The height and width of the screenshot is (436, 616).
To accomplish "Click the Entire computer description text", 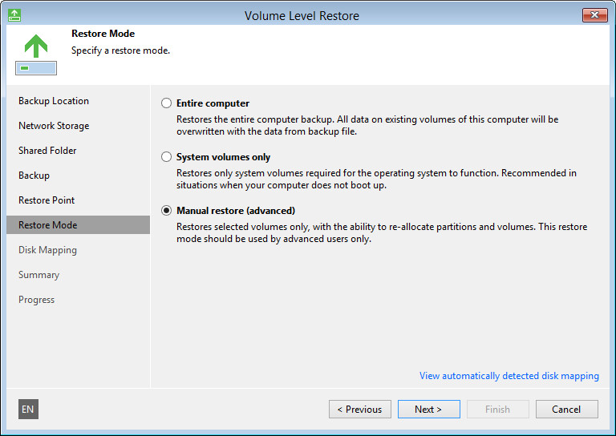I will click(367, 125).
